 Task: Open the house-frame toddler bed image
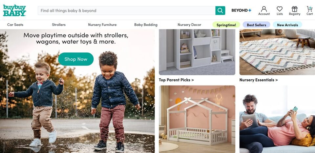197,119
